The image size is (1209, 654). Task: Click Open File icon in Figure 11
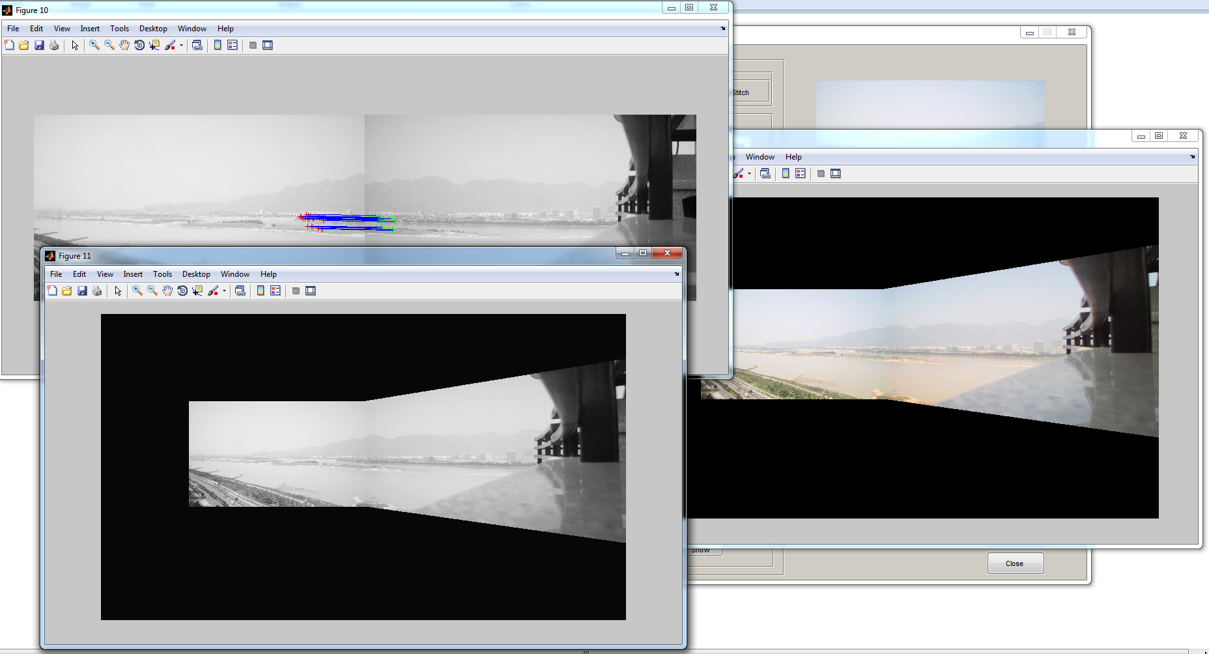click(x=67, y=291)
